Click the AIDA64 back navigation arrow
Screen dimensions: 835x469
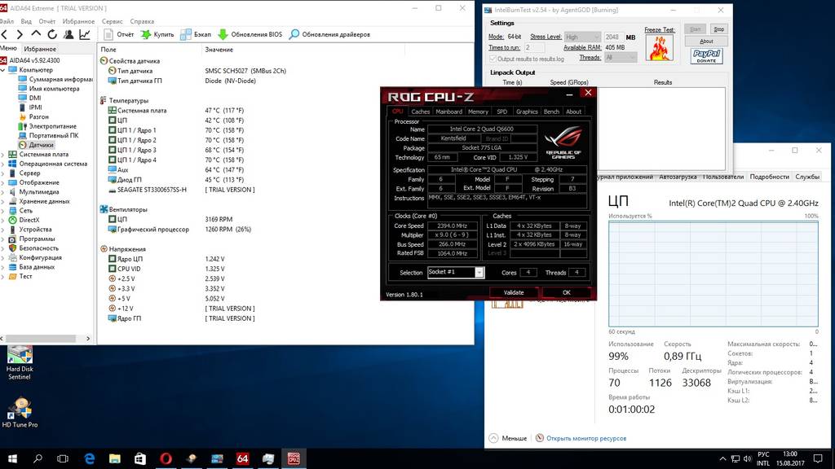[x=6, y=34]
